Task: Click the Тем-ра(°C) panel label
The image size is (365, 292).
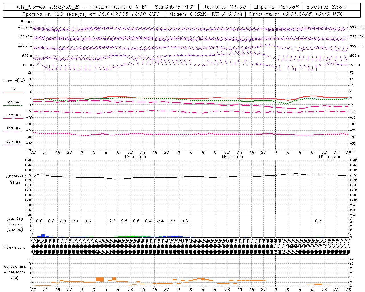Action: point(13,81)
